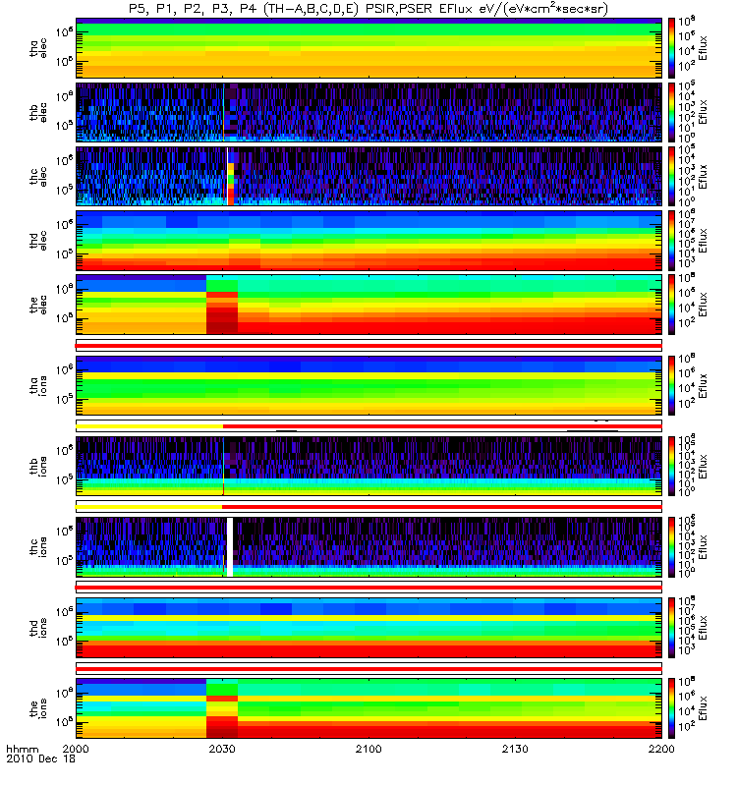
Task: Click the 'the ions' spectrogram panel
Action: pyautogui.click(x=369, y=708)
